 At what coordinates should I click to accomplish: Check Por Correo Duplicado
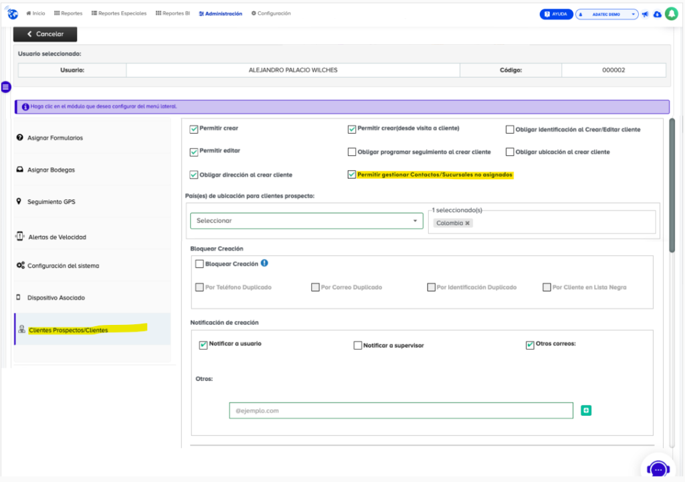coord(316,287)
